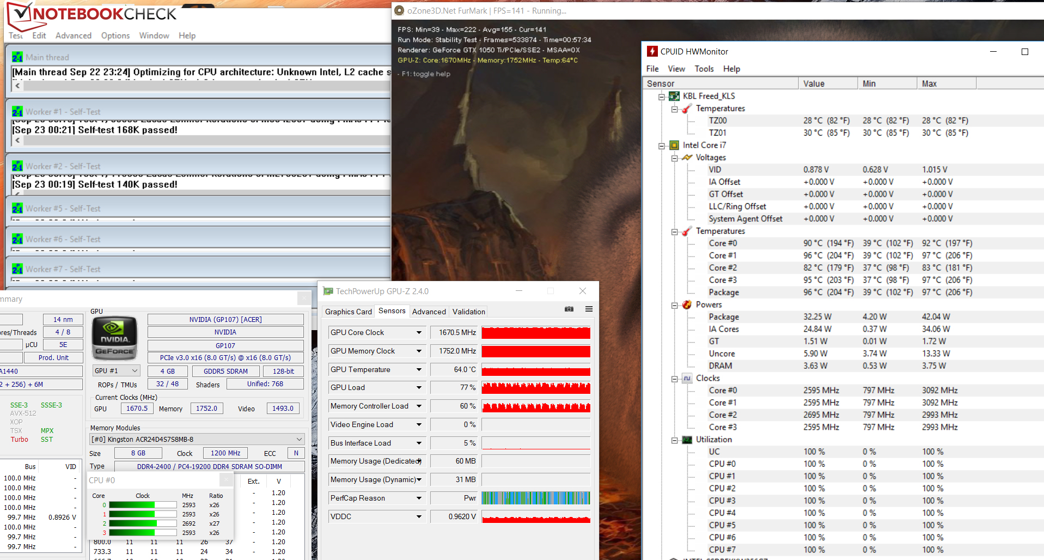Click the Max column header in HWMonitor
The height and width of the screenshot is (560, 1044).
click(x=947, y=83)
